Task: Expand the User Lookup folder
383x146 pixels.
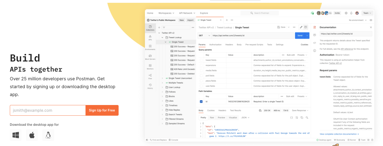Action: click(162, 87)
